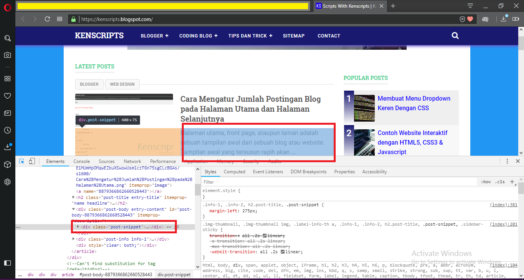The width and height of the screenshot is (524, 280).
Task: Open a new tab
Action: [393, 6]
